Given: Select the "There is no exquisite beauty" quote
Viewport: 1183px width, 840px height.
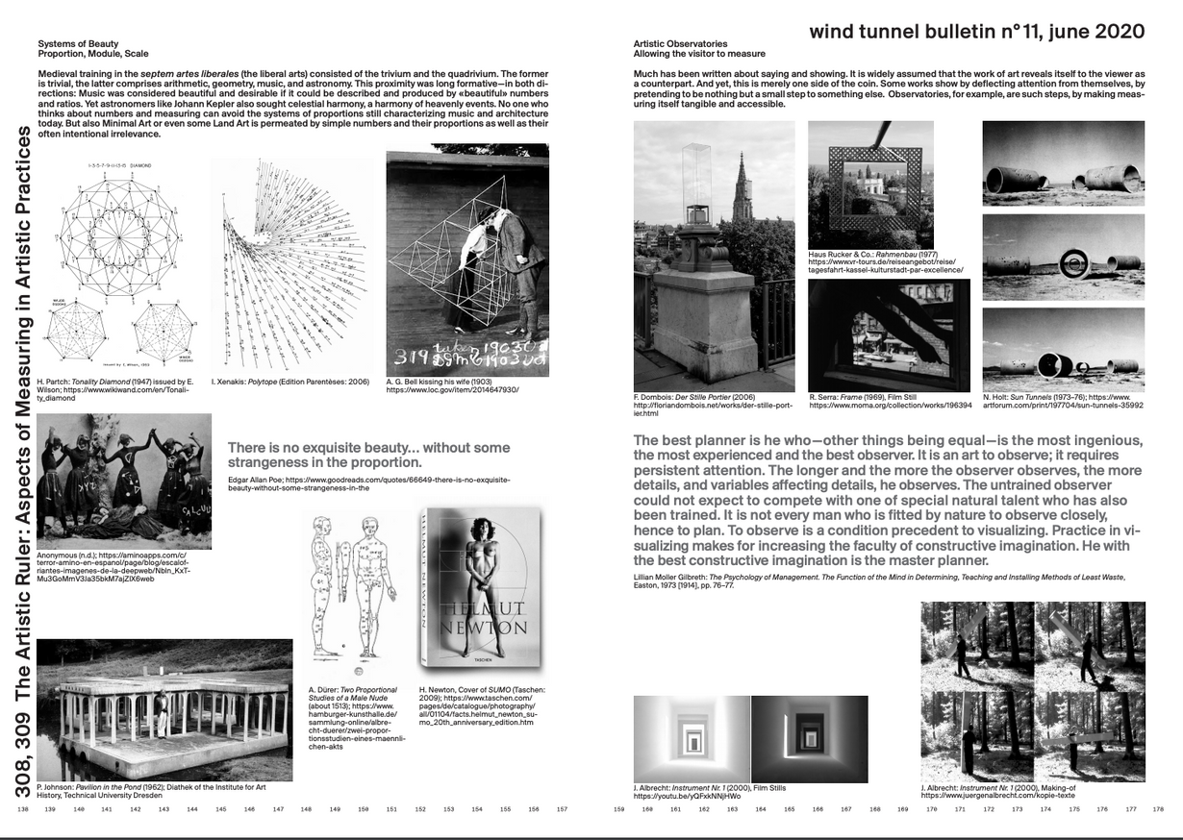Looking at the screenshot, I should 369,455.
